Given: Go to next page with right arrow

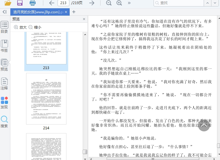Looking at the screenshot, I should tap(92, 3).
